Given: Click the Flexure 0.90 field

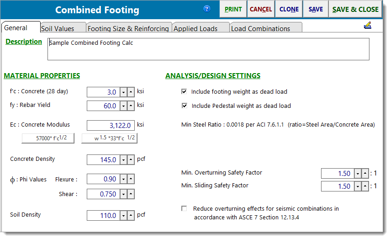Looking at the screenshot, I should point(104,179).
